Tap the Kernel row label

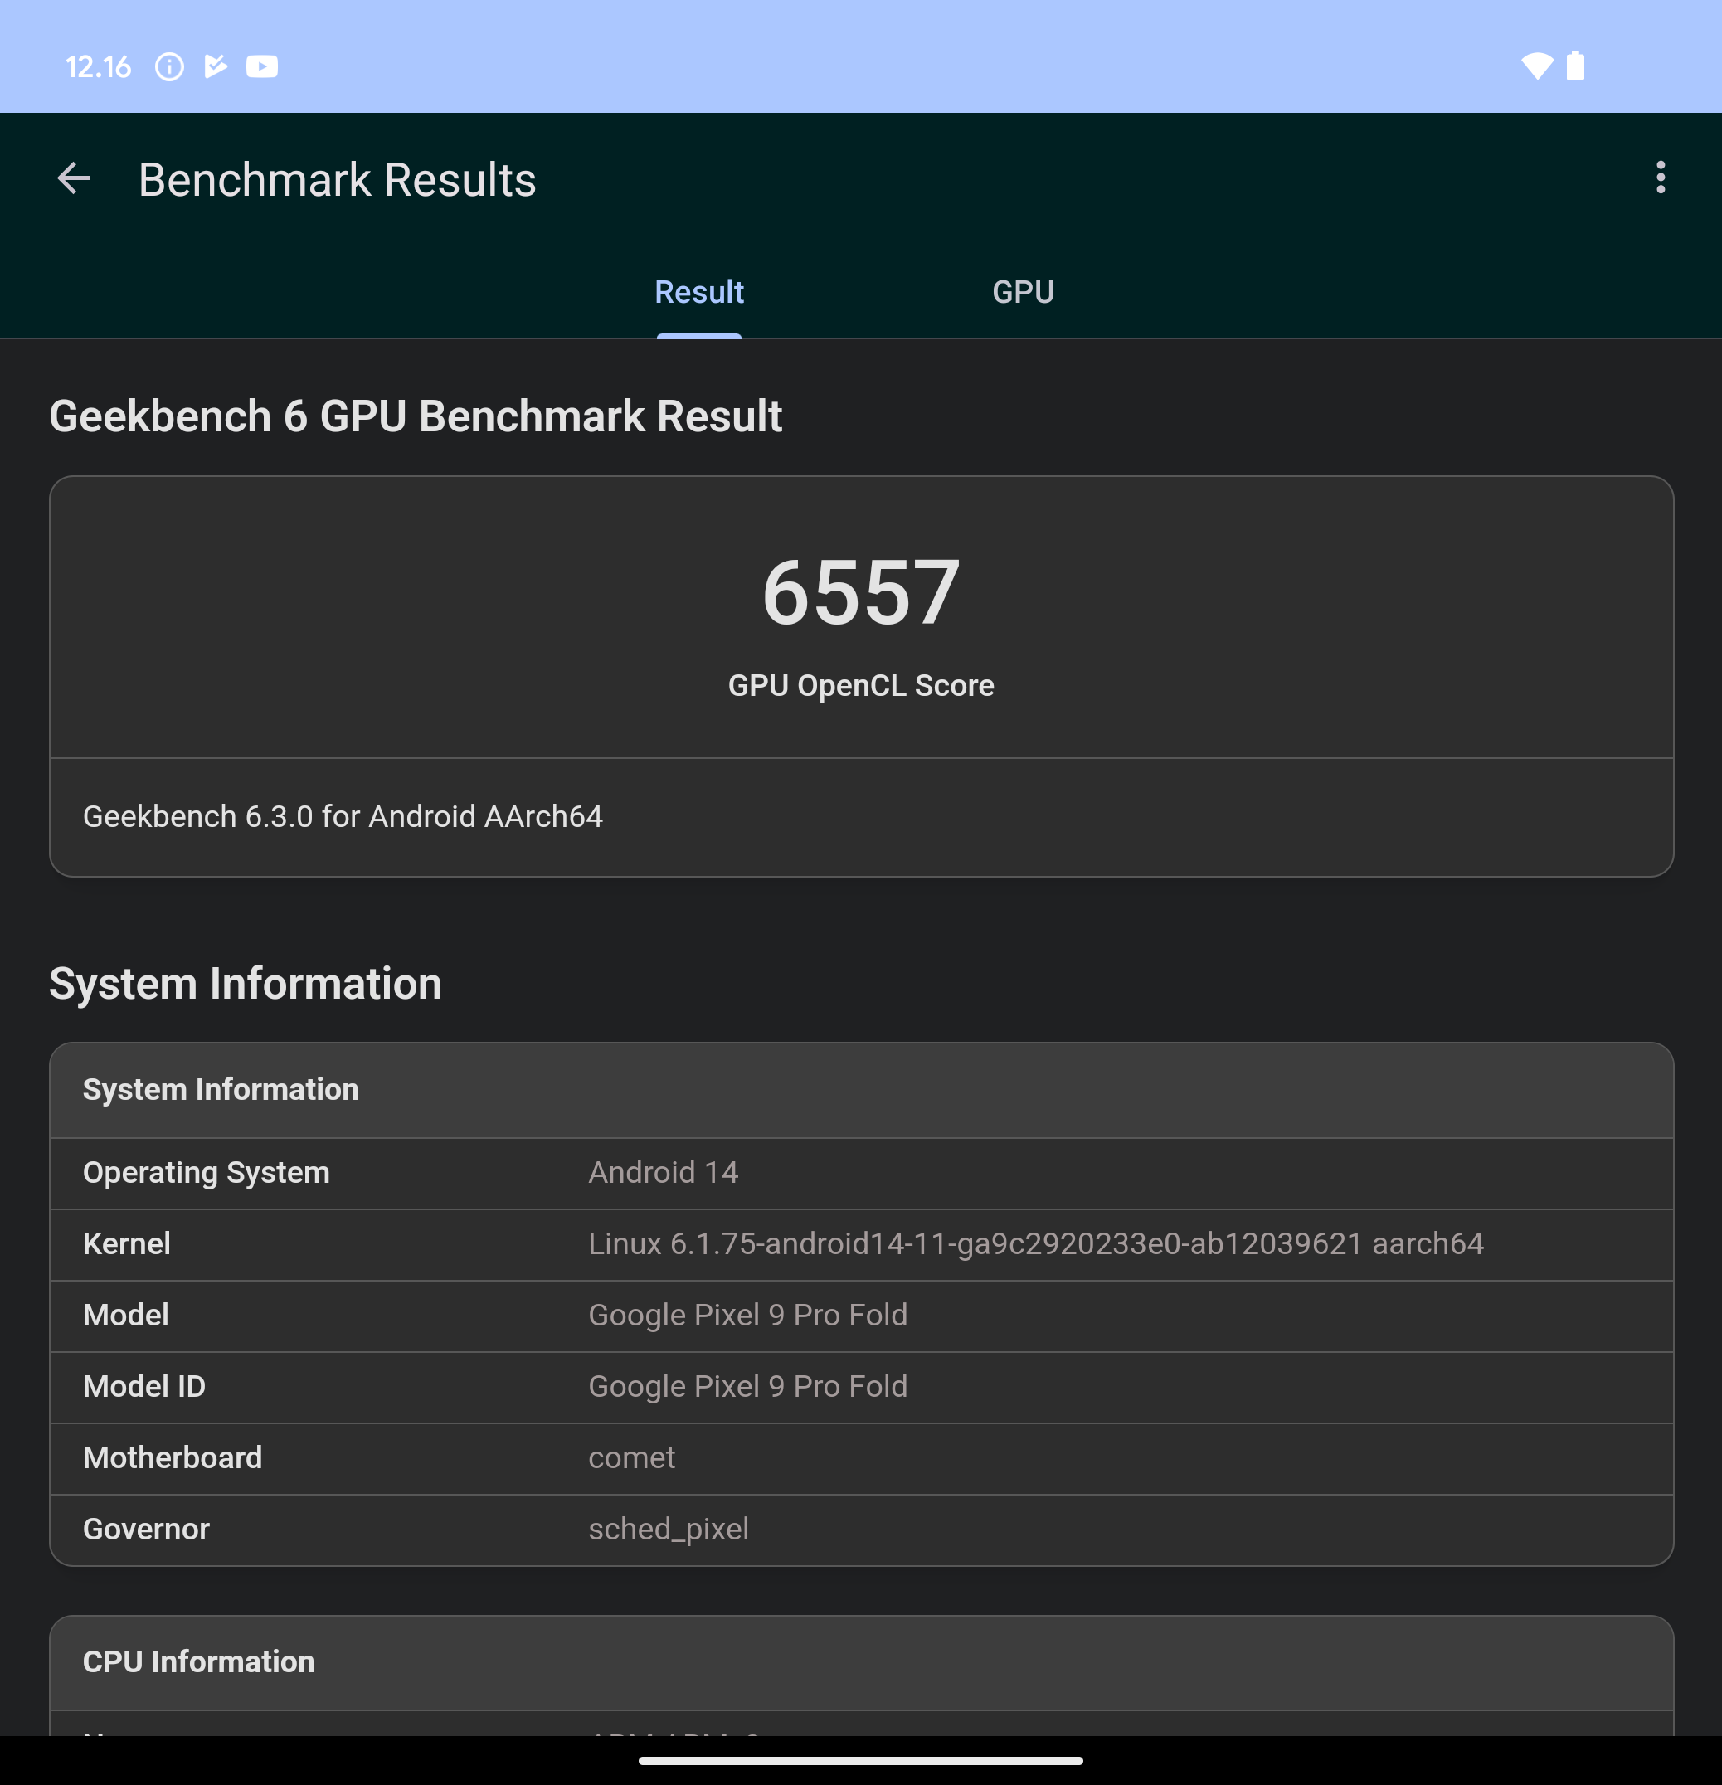[127, 1244]
